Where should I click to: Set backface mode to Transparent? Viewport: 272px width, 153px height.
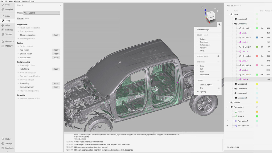click(204, 75)
